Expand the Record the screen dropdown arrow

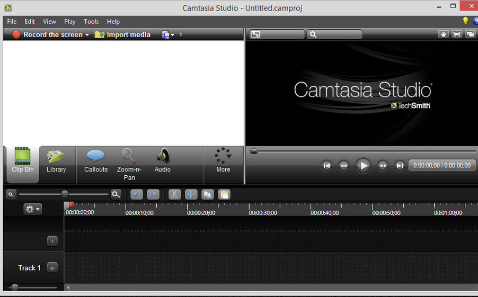tap(87, 35)
